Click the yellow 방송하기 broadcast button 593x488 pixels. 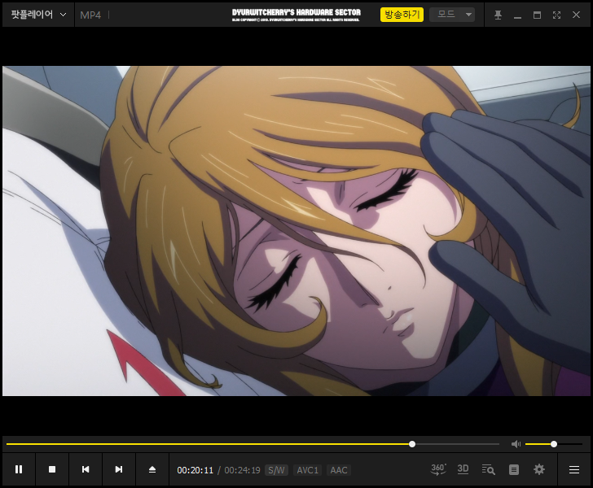coord(402,15)
